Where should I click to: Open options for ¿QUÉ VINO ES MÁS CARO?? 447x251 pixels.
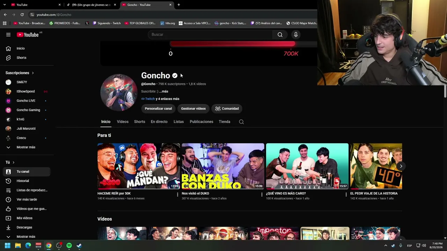346,195
